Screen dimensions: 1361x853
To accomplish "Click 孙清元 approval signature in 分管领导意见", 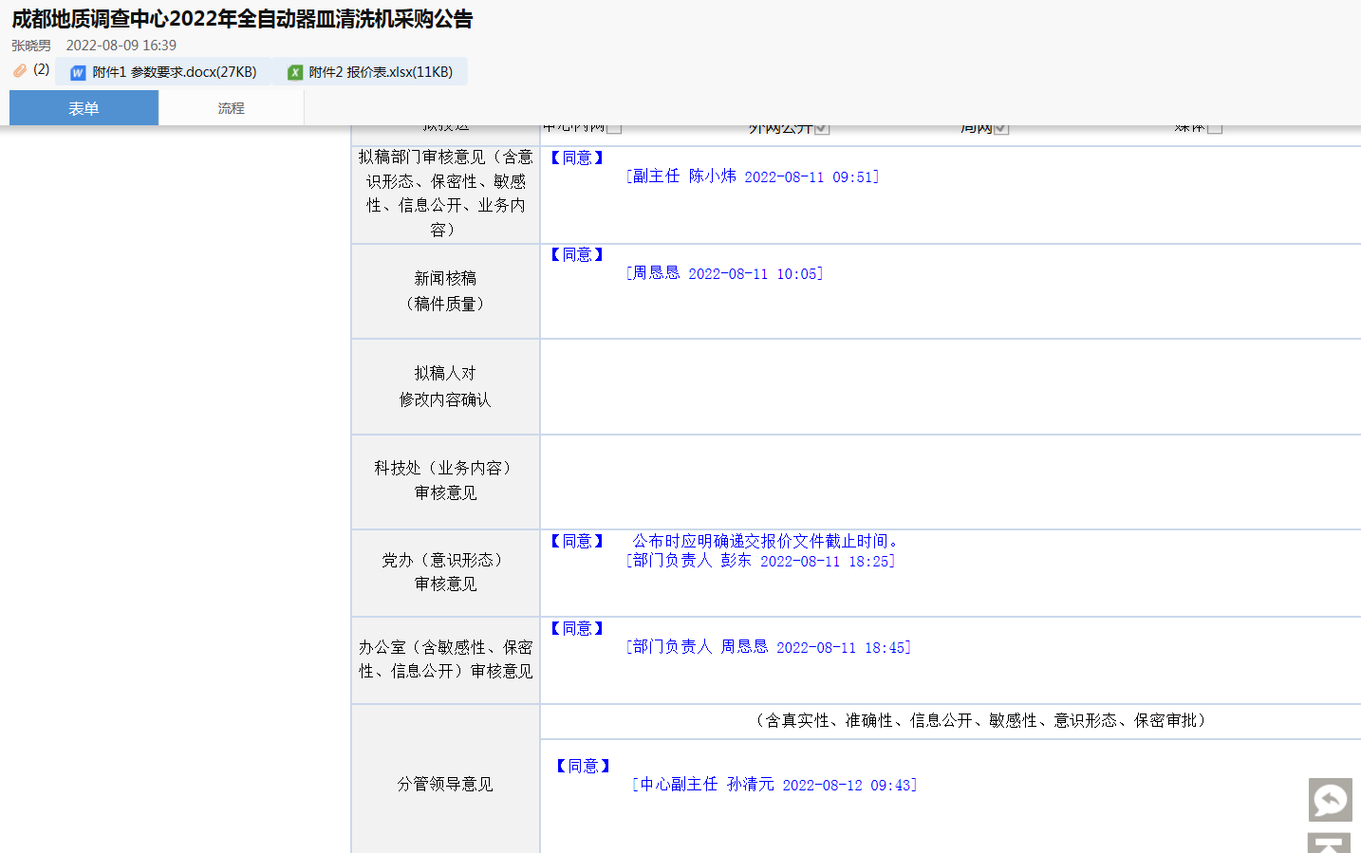I will tap(774, 785).
